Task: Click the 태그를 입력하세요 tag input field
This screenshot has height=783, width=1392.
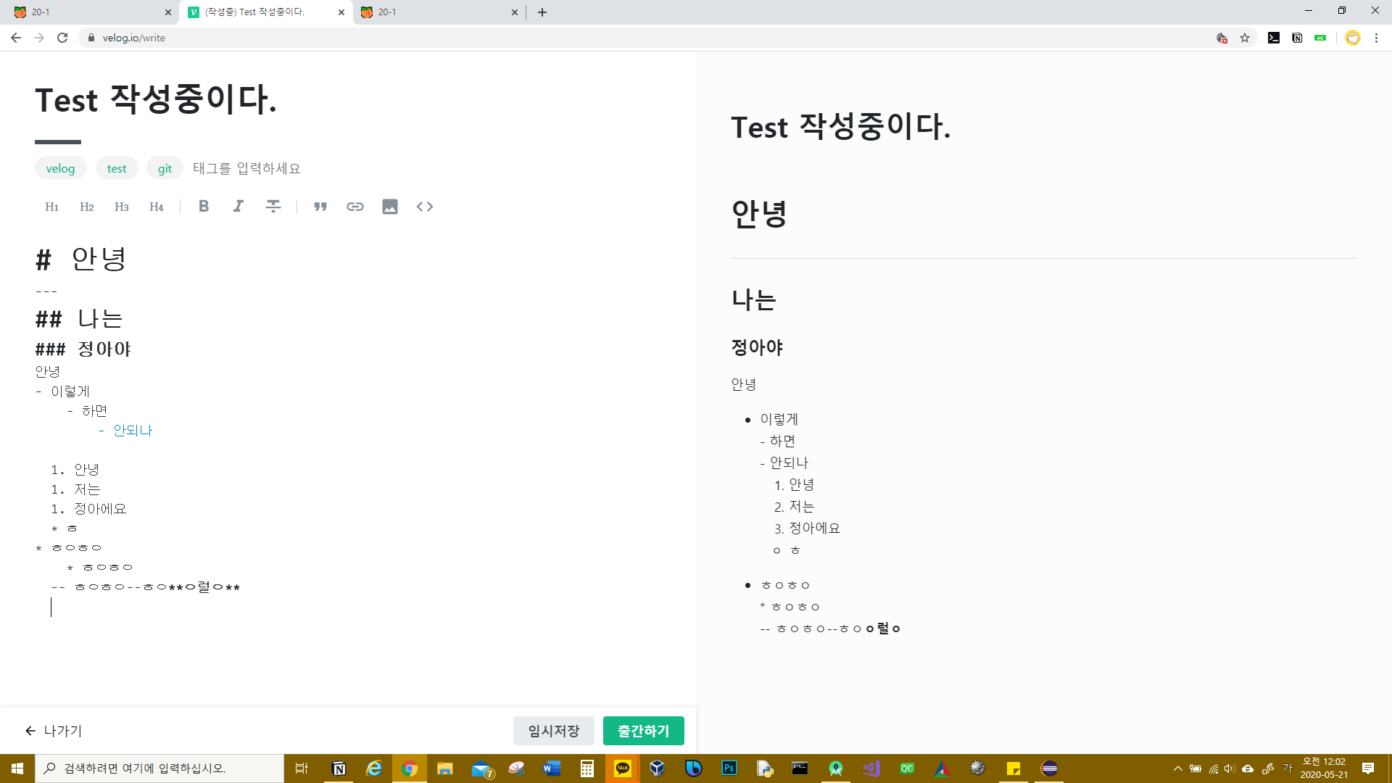Action: click(x=246, y=168)
